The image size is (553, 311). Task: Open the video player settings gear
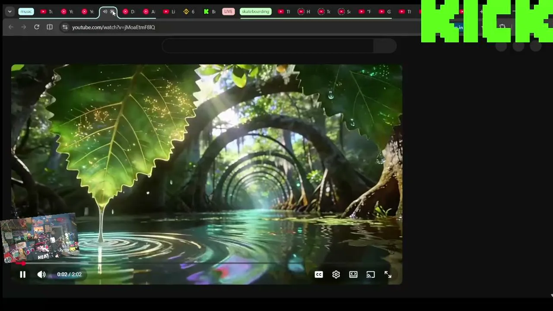pyautogui.click(x=336, y=274)
